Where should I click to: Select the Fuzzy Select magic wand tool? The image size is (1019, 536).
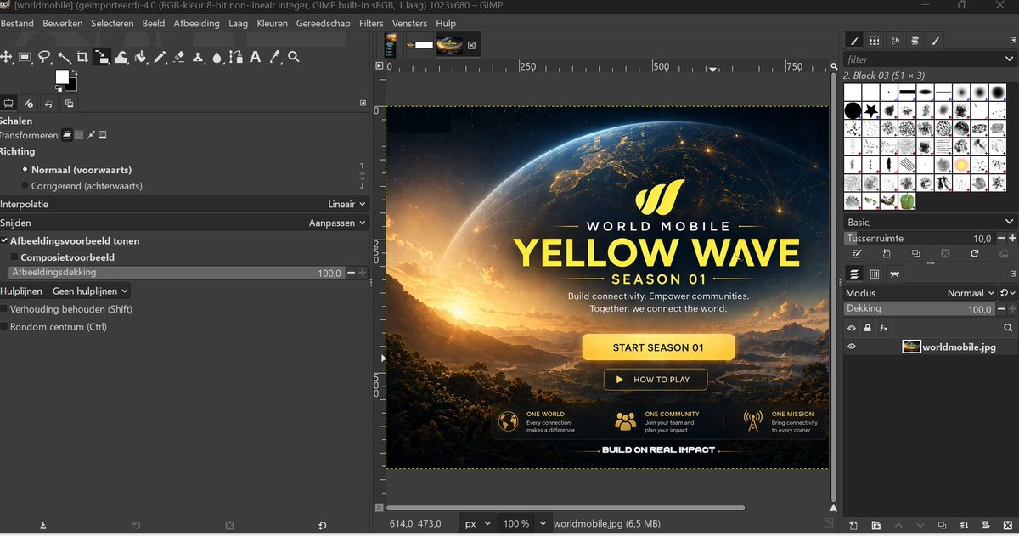pyautogui.click(x=64, y=57)
